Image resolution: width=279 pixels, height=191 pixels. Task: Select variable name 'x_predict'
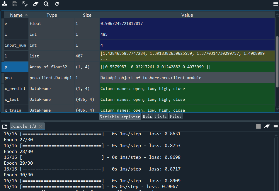click(x=16, y=88)
